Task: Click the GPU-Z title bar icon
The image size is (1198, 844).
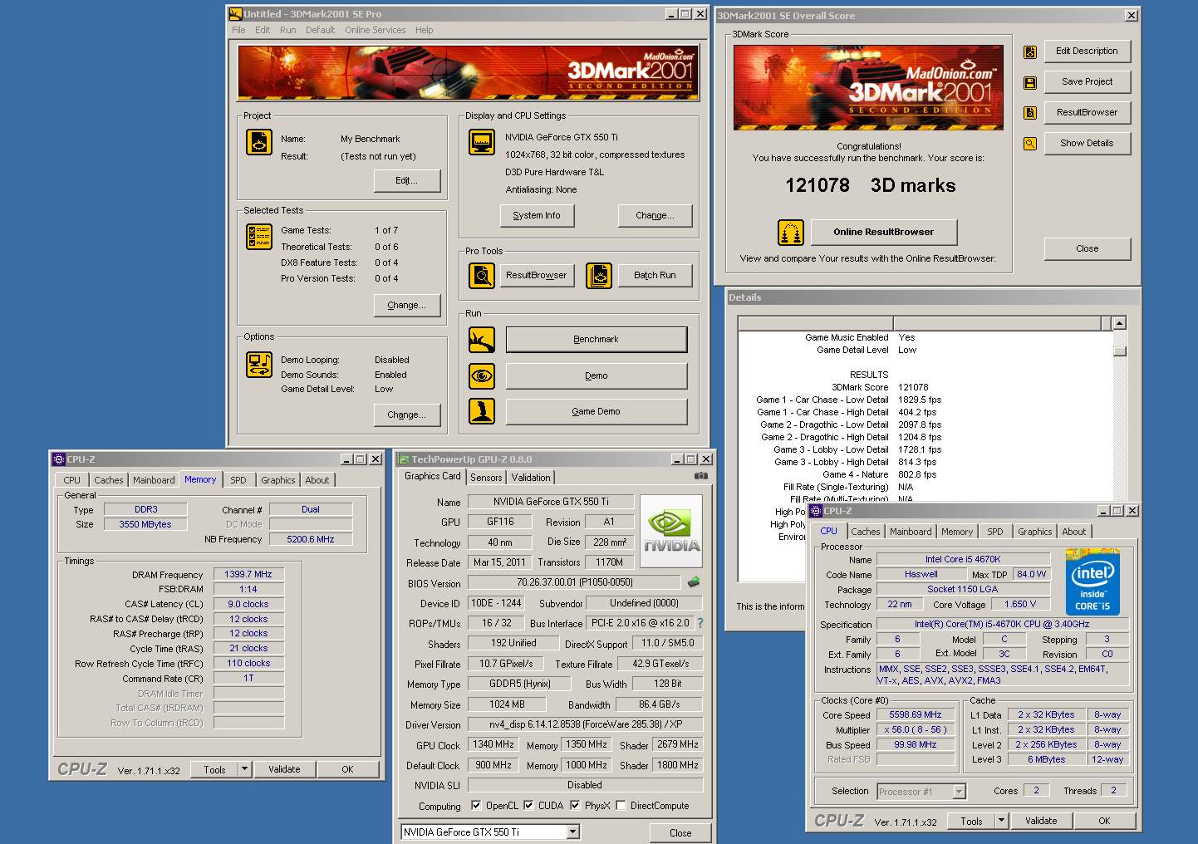Action: click(x=404, y=459)
